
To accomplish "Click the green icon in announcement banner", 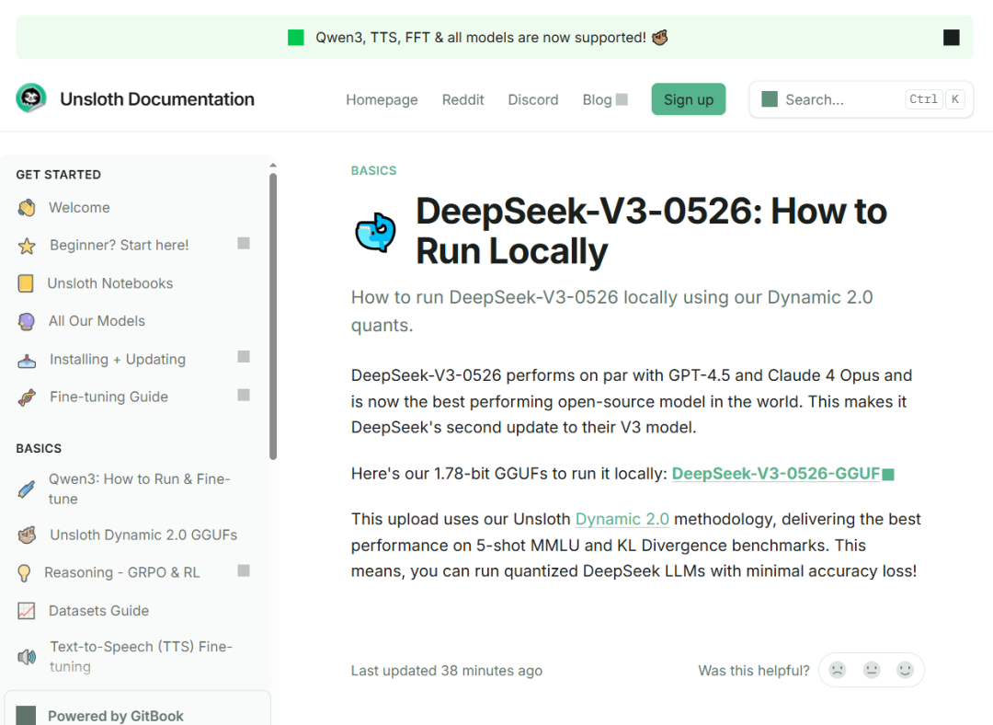I will [x=296, y=38].
